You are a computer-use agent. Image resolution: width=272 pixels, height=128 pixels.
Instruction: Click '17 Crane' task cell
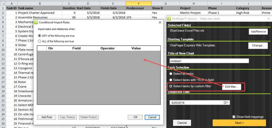tap(25, 86)
